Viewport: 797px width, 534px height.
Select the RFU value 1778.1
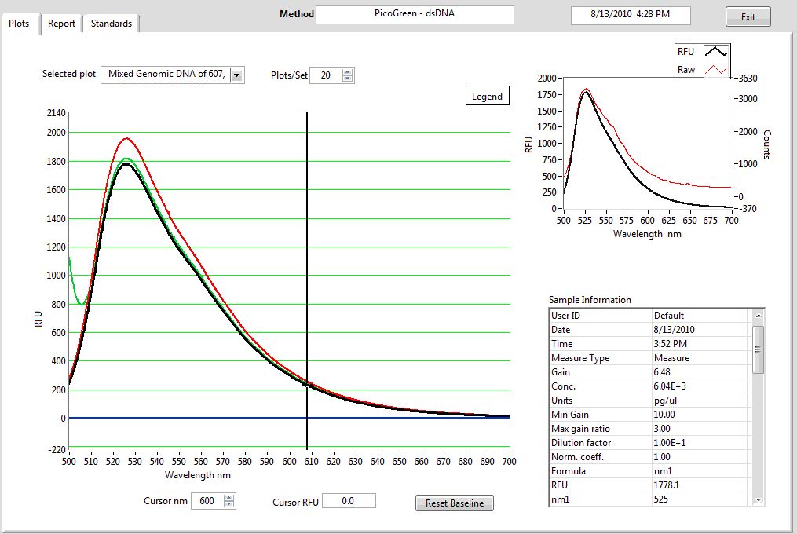click(x=666, y=485)
